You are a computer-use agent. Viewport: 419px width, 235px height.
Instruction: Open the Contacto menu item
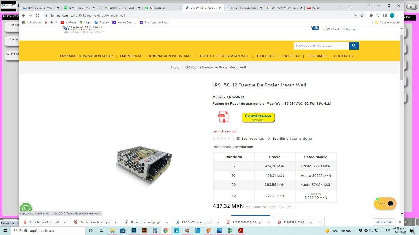point(343,56)
